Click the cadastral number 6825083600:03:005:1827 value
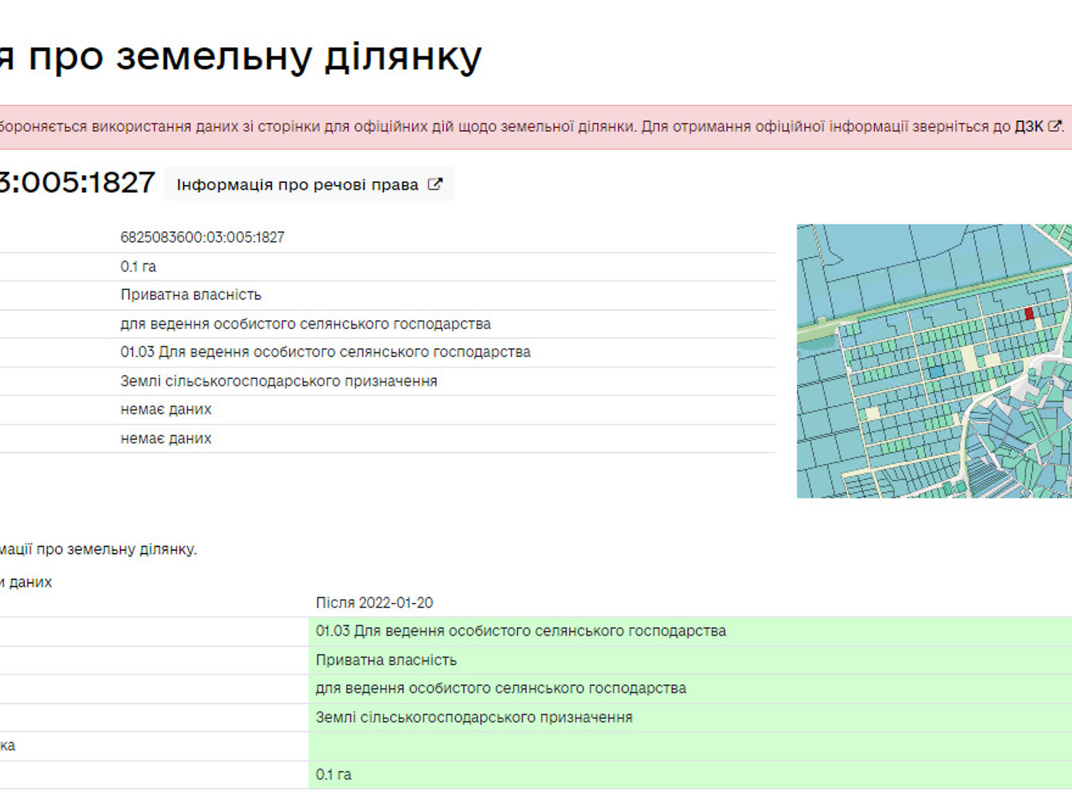This screenshot has width=1072, height=804. (x=202, y=238)
